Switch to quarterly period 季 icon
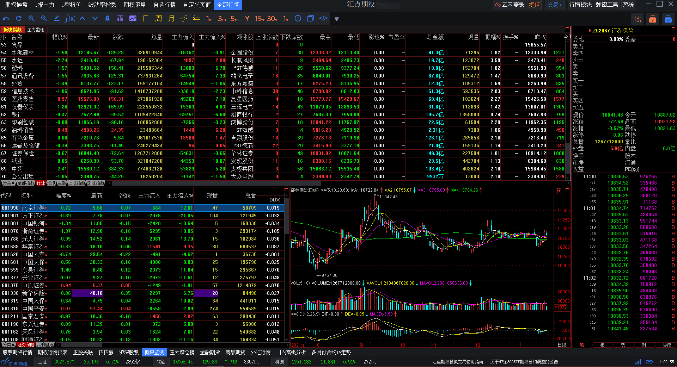Screen dimensions: 677x367 184,18
